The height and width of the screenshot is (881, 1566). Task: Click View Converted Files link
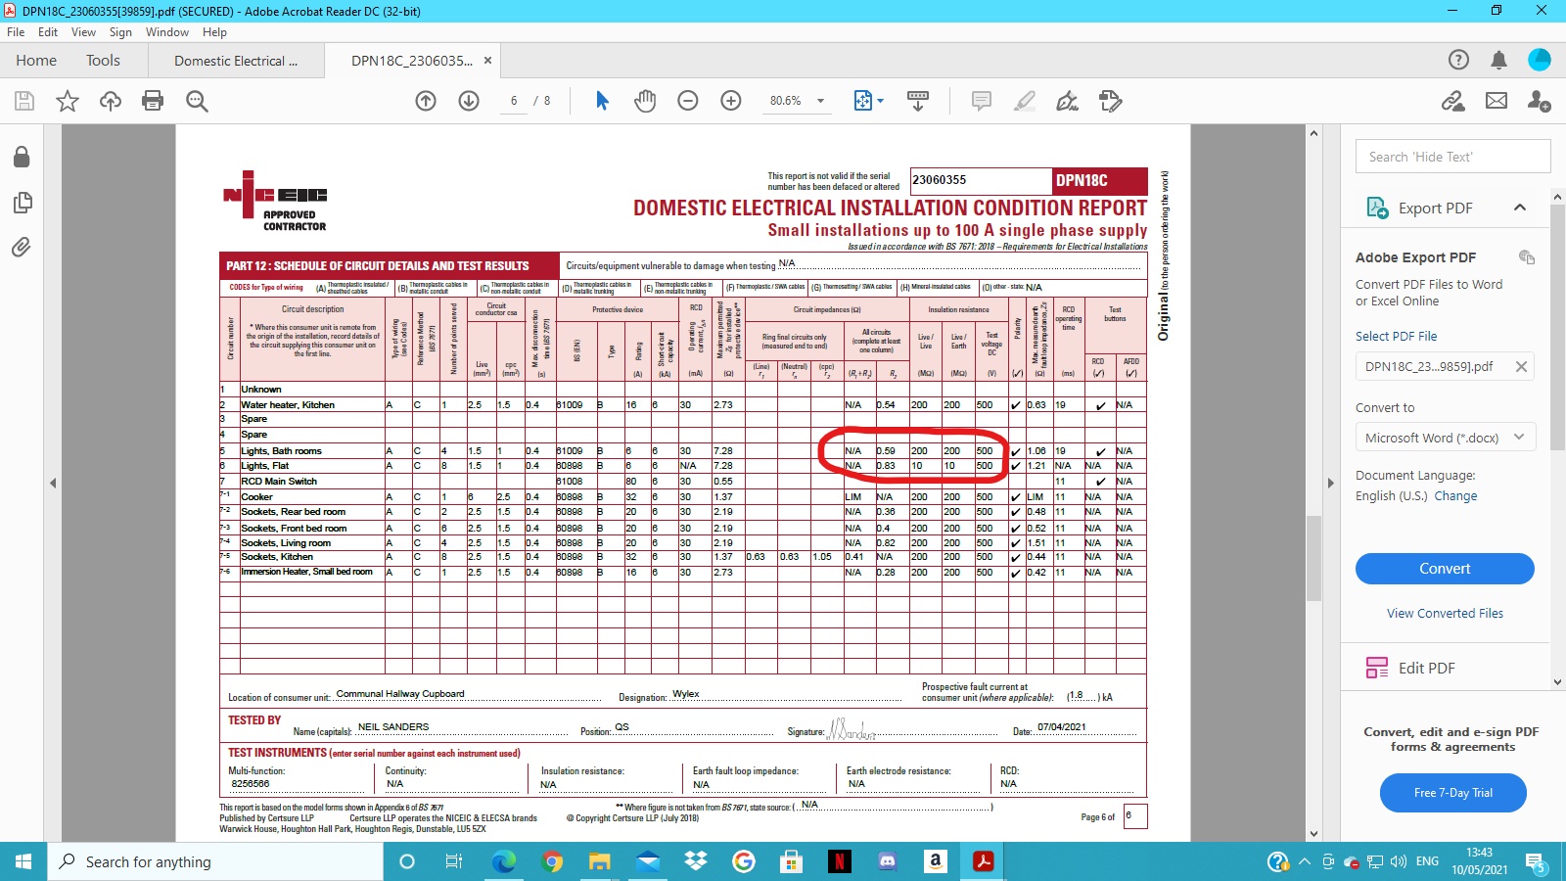coord(1445,614)
